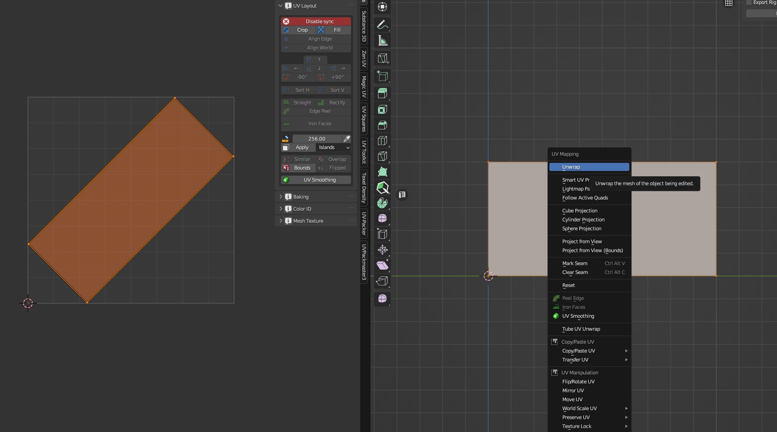Click the grid icon at viewport top

[728, 3]
